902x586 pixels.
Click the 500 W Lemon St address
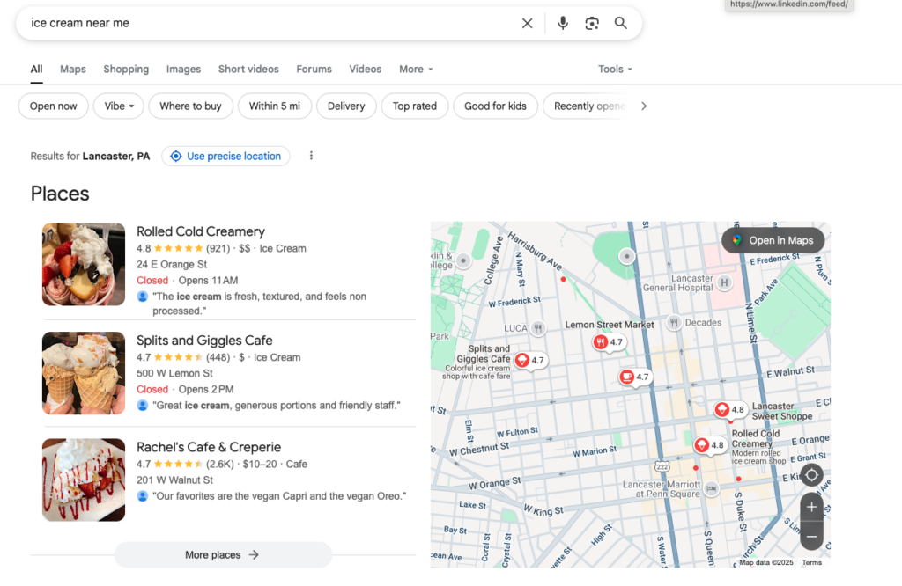(174, 373)
